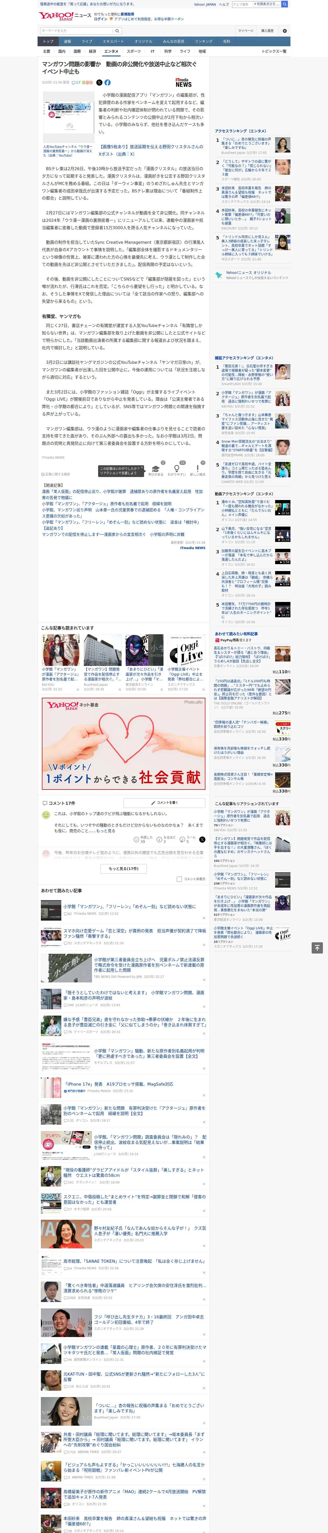Click the ログイン link in the header

101,19
